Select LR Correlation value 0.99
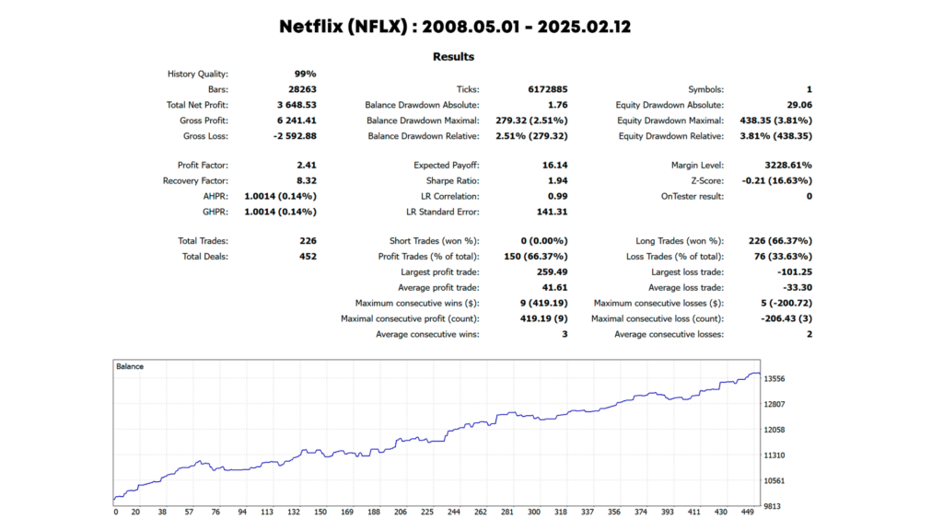Image resolution: width=943 pixels, height=530 pixels. coord(557,197)
